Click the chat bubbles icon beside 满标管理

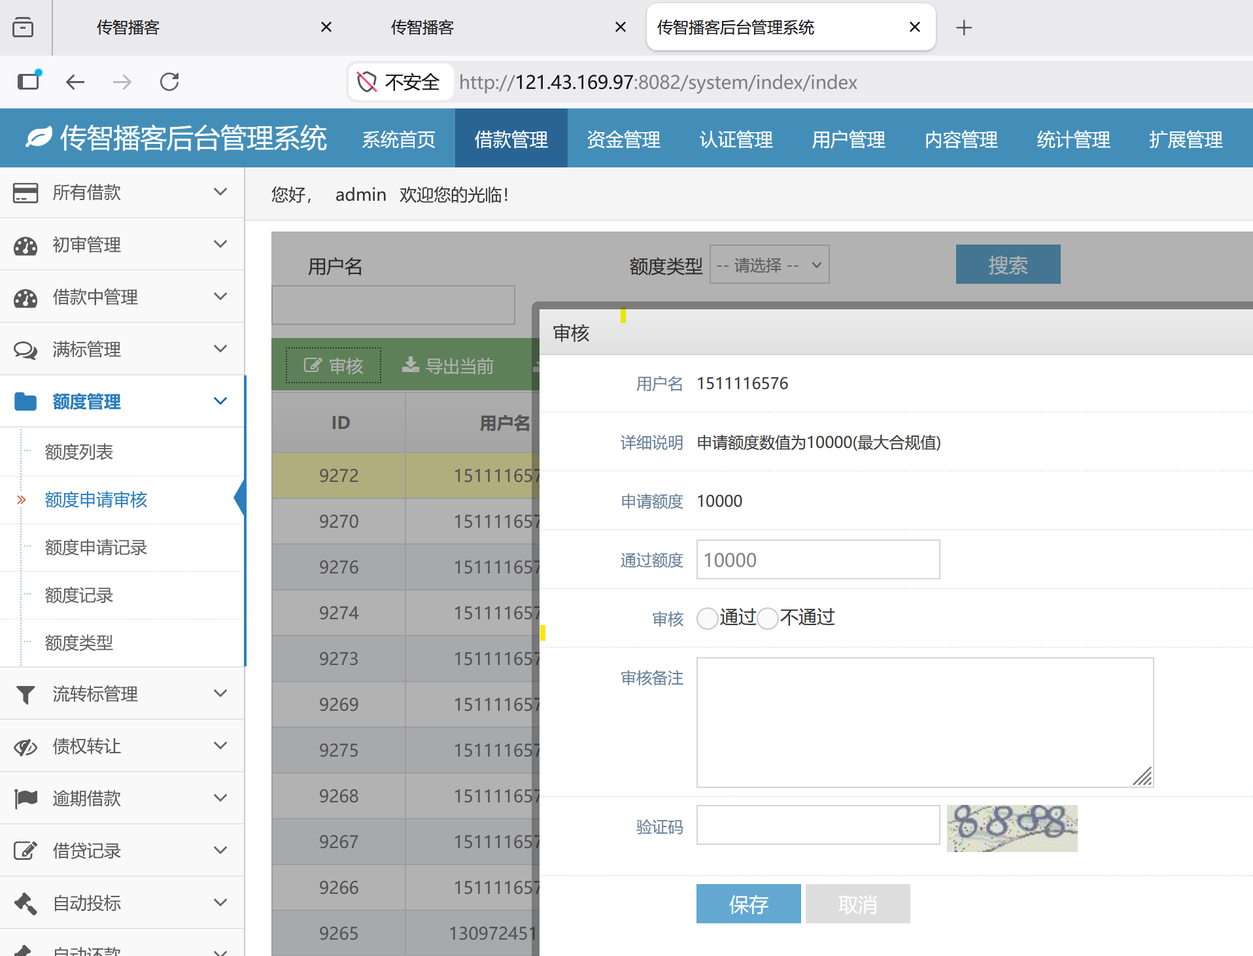coord(26,350)
